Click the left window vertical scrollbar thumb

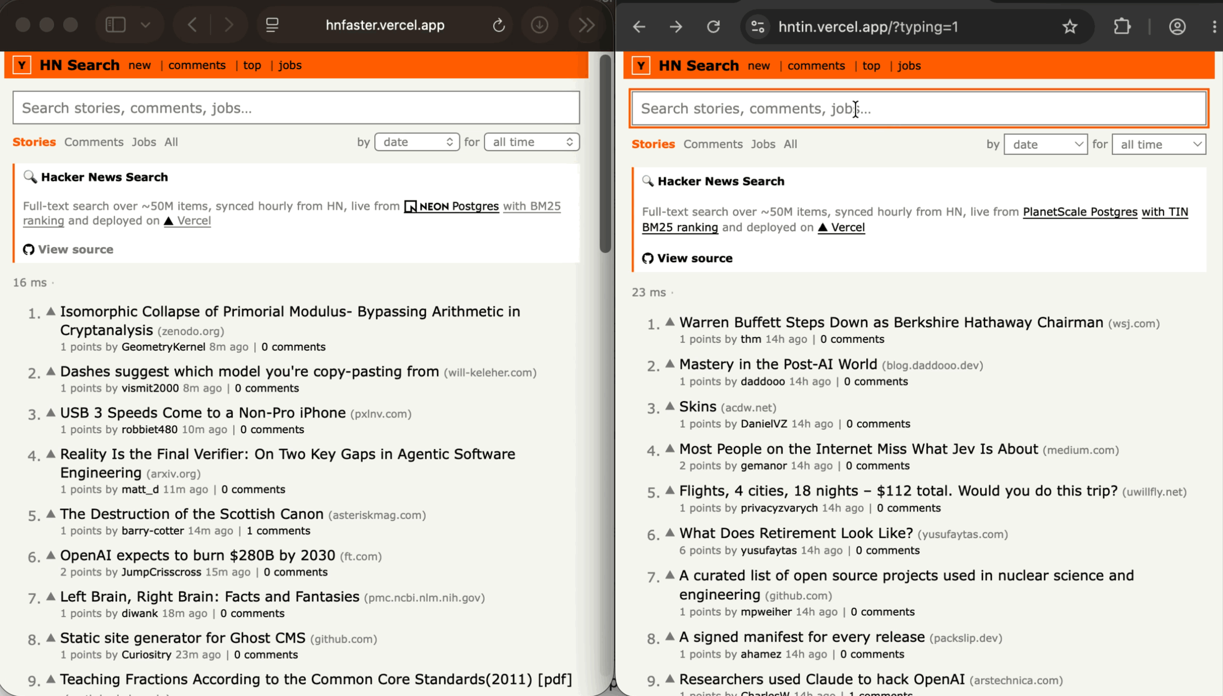pos(605,154)
